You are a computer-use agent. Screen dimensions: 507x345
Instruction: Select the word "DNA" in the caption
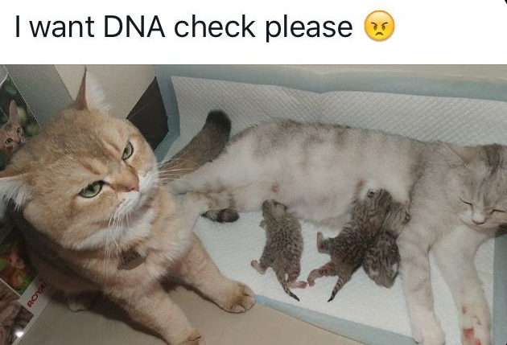point(134,27)
